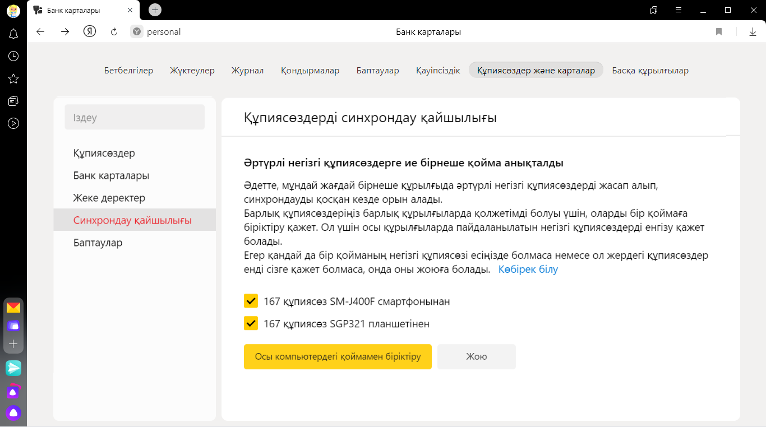Open history clock icon in sidebar
The width and height of the screenshot is (766, 427).
click(x=13, y=56)
